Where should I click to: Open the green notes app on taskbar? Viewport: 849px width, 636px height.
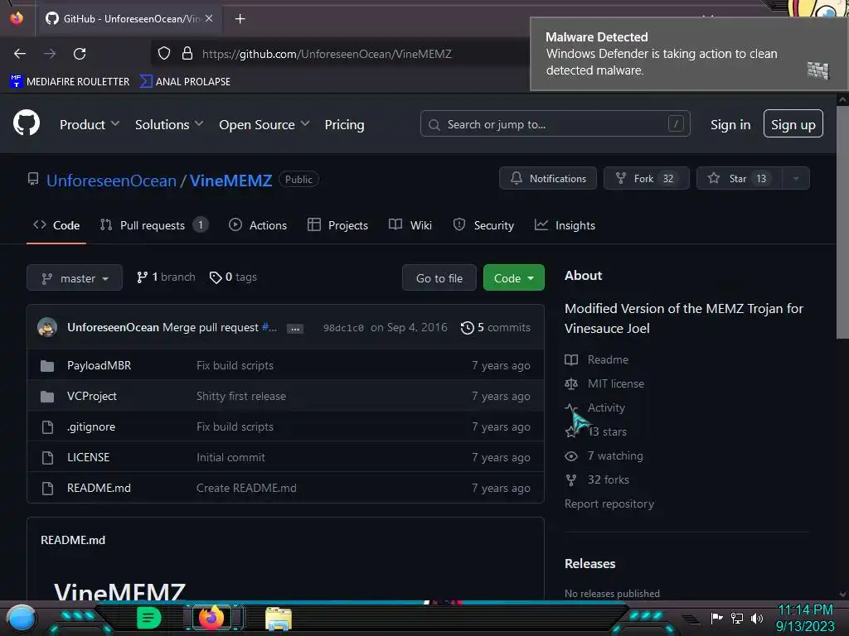[148, 618]
